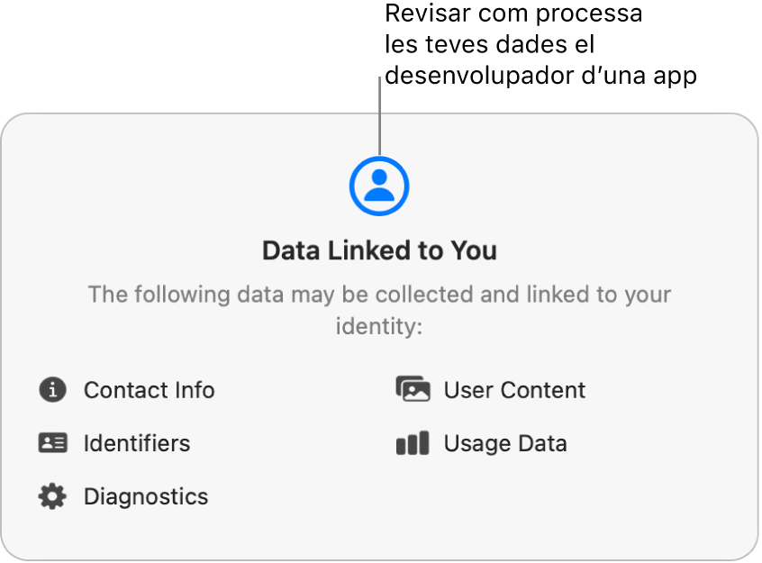Select the chart icon left of Usage Data

(413, 443)
